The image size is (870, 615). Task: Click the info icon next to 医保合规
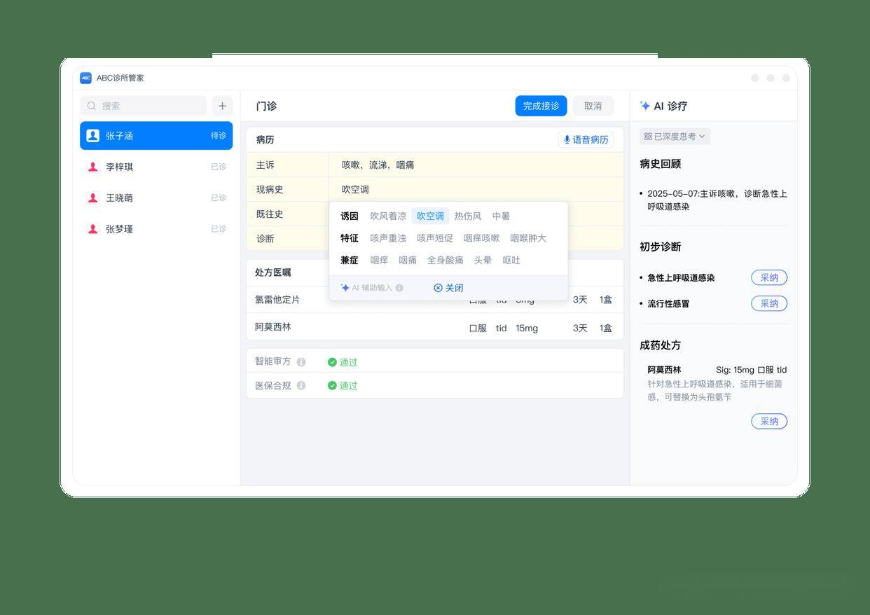[x=301, y=385]
